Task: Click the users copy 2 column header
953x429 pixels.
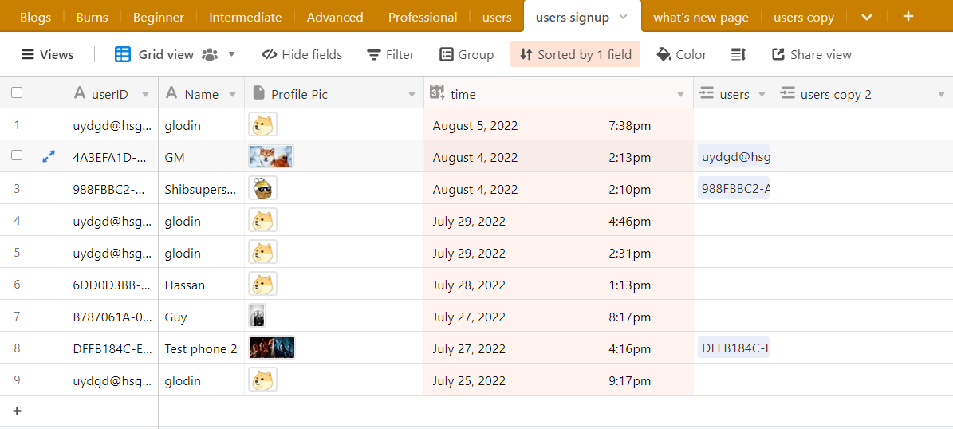Action: pyautogui.click(x=863, y=93)
